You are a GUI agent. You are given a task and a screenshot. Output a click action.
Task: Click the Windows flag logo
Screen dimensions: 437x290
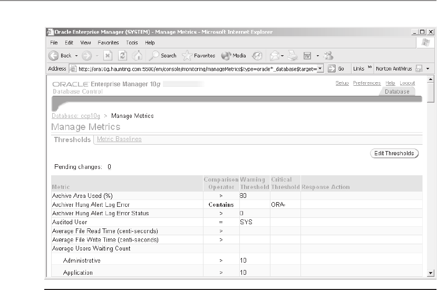[x=425, y=43]
